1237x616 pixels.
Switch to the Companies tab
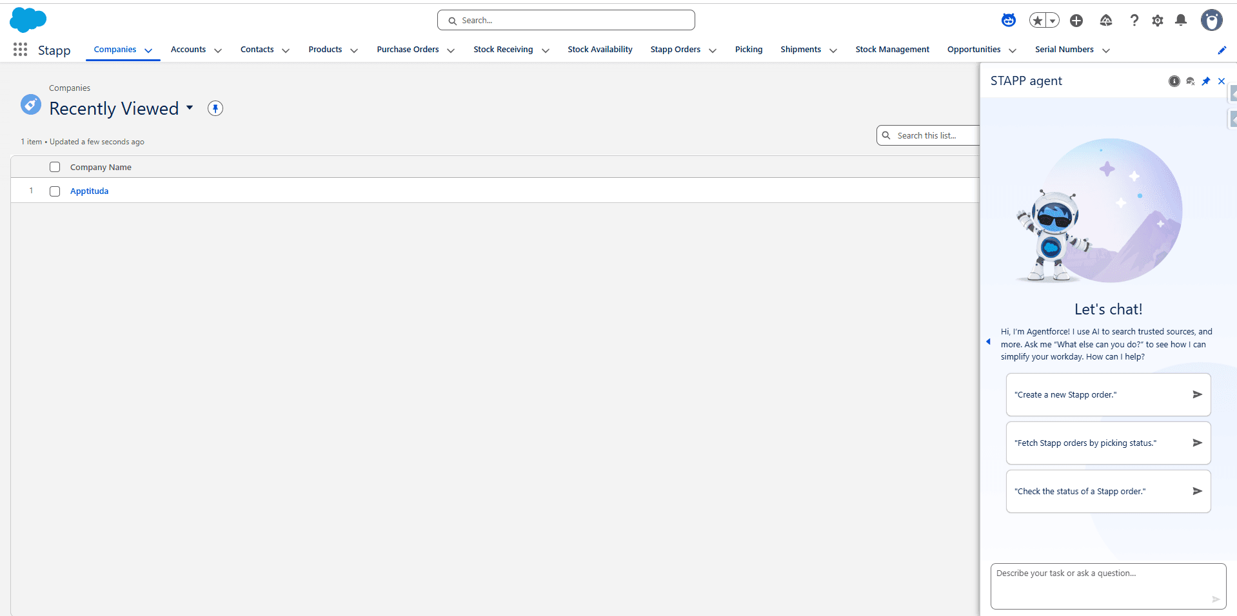[115, 50]
